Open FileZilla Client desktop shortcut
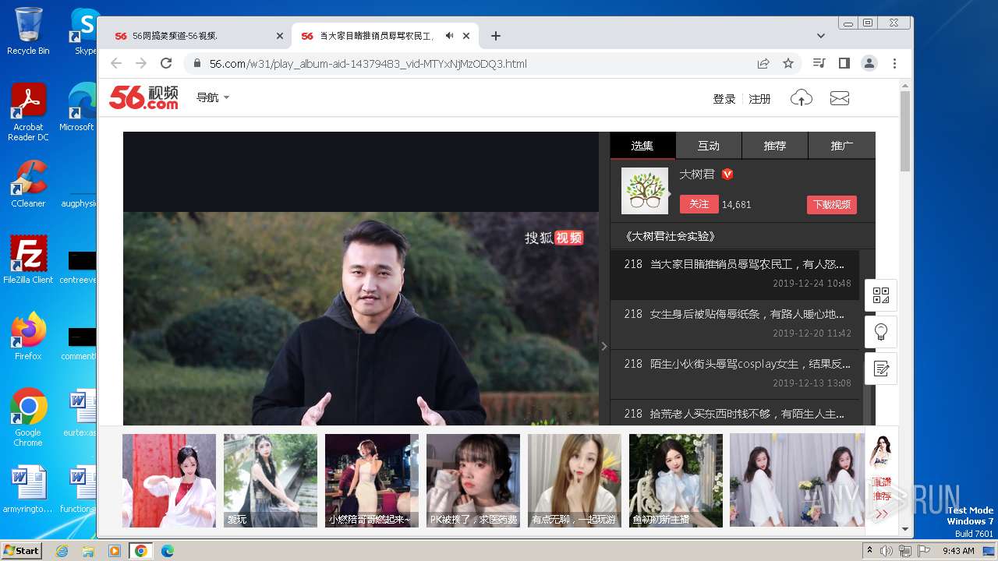This screenshot has width=998, height=561. point(28,259)
